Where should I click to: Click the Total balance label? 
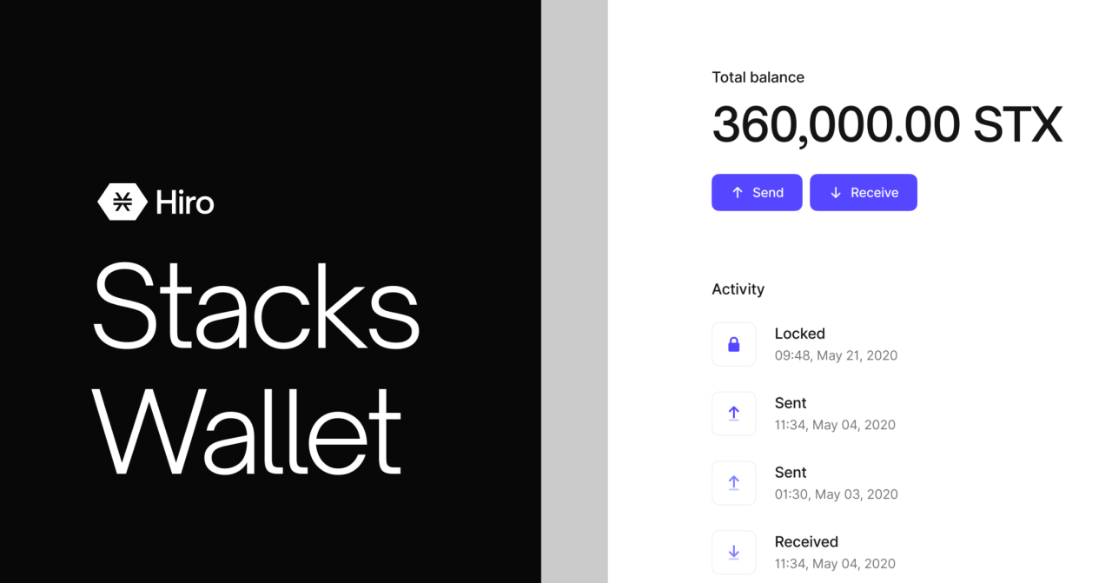coord(758,77)
